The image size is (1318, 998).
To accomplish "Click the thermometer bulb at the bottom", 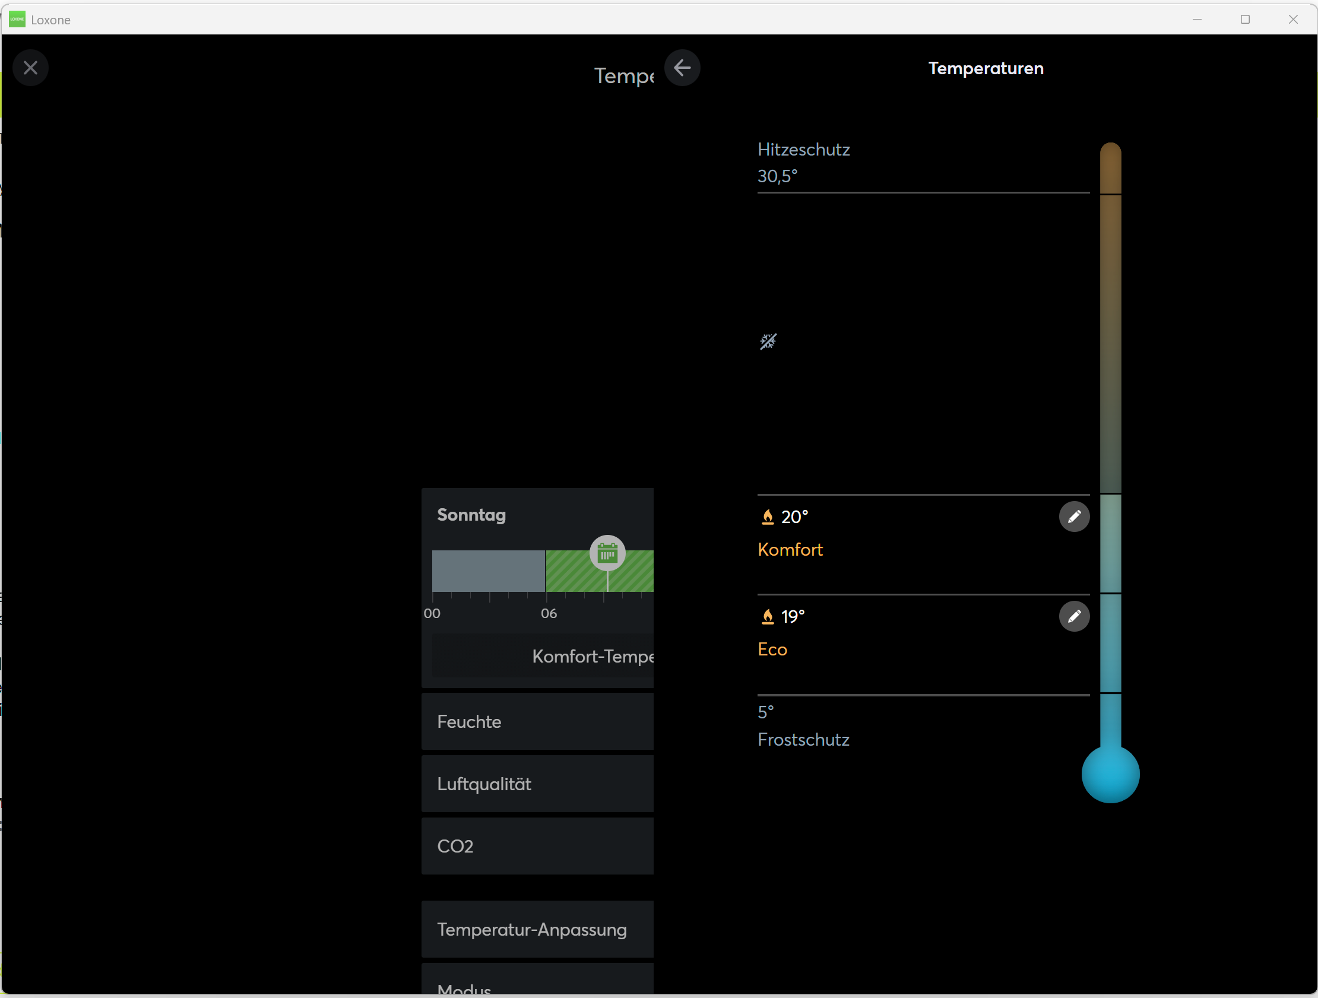I will coord(1110,774).
